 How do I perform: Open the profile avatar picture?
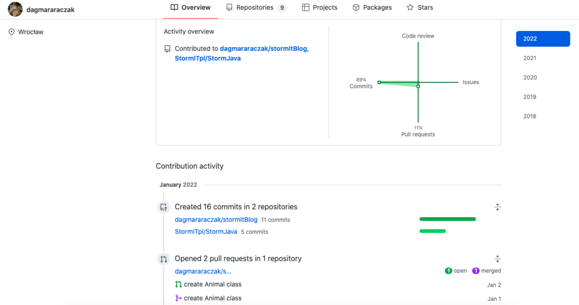tap(15, 9)
